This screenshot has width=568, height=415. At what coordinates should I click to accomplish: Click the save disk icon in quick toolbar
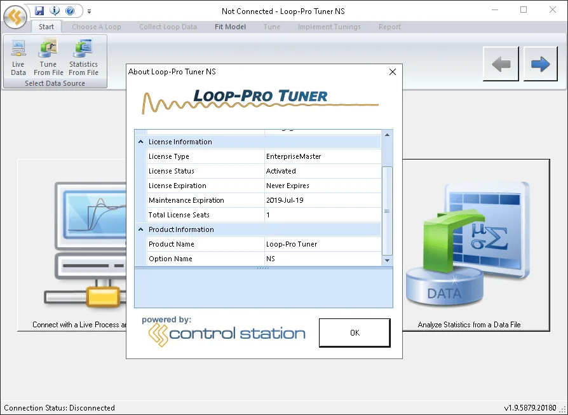(x=39, y=11)
